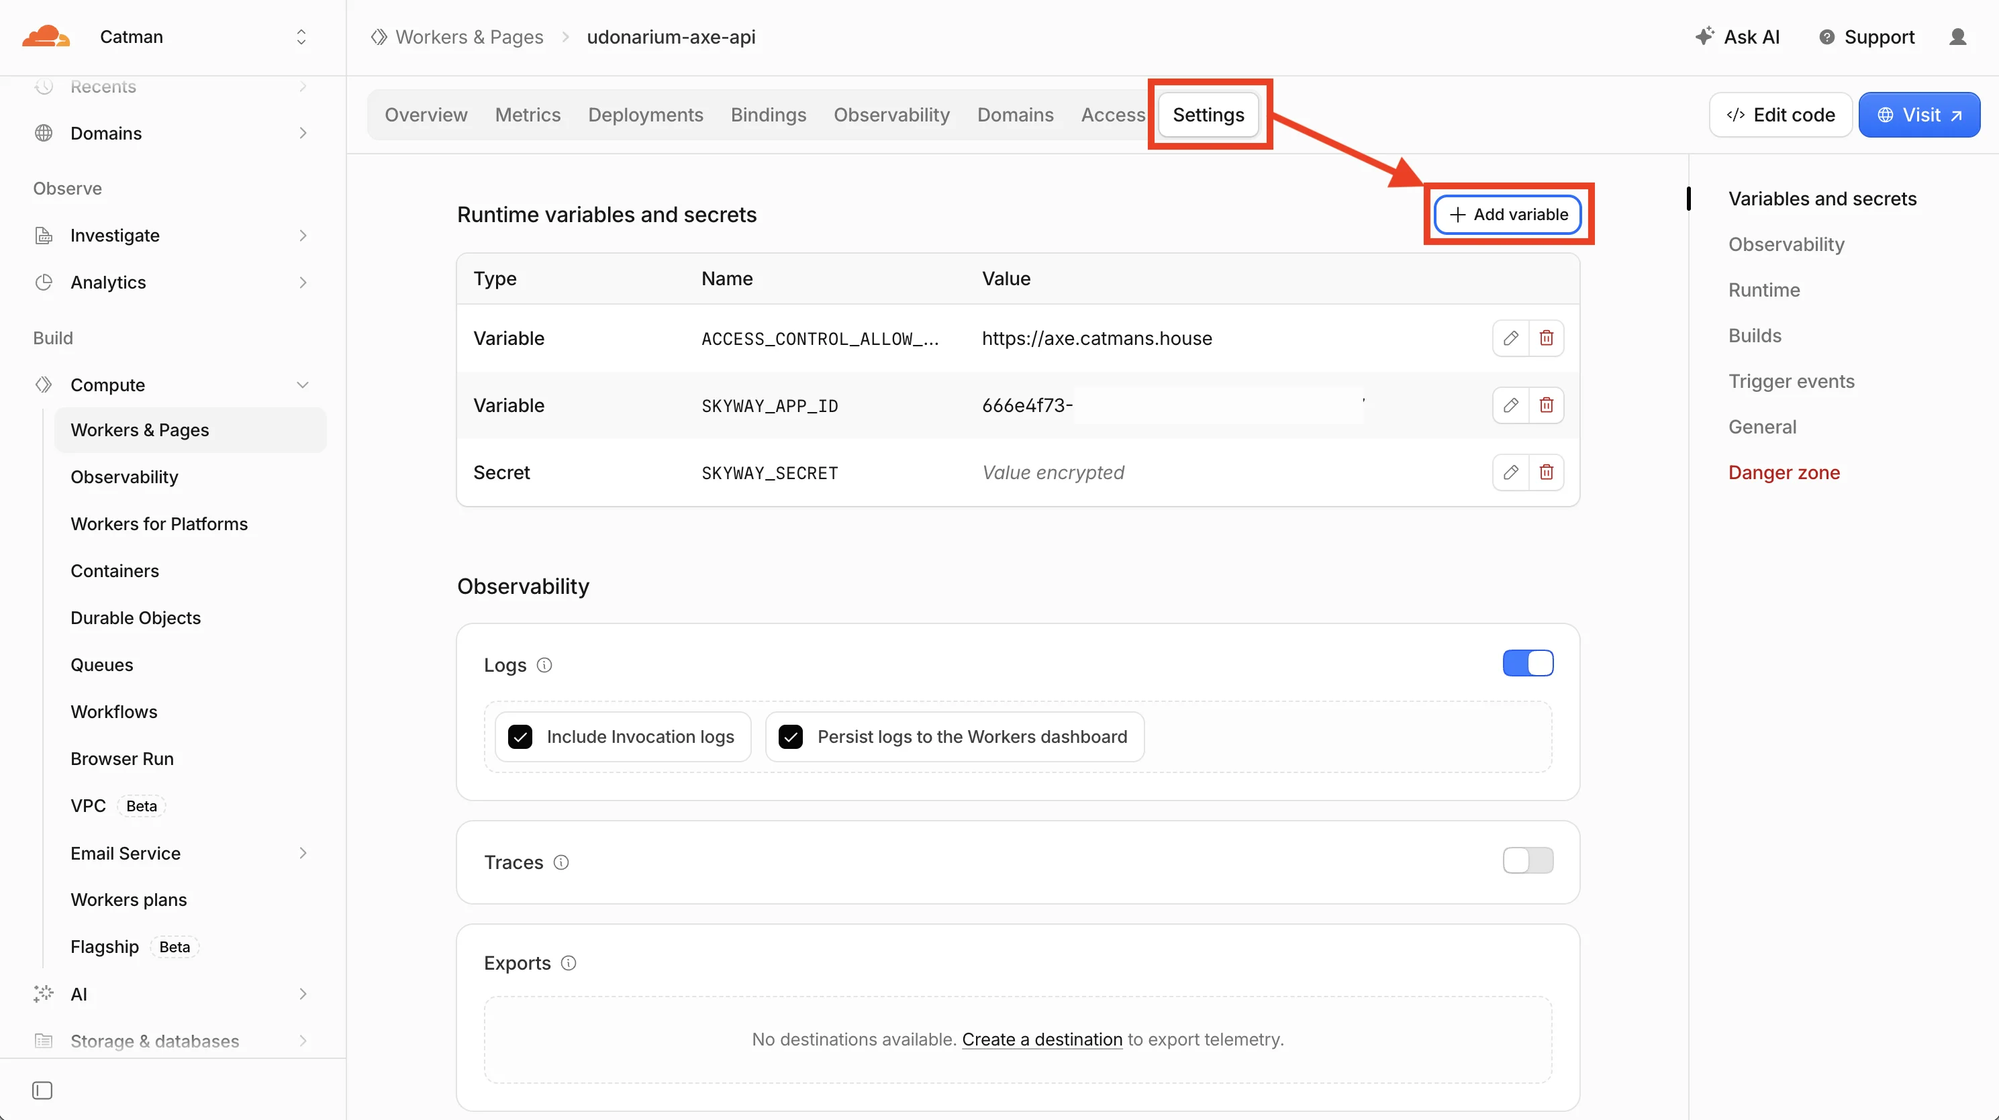Switch to the Overview tab

(x=426, y=115)
